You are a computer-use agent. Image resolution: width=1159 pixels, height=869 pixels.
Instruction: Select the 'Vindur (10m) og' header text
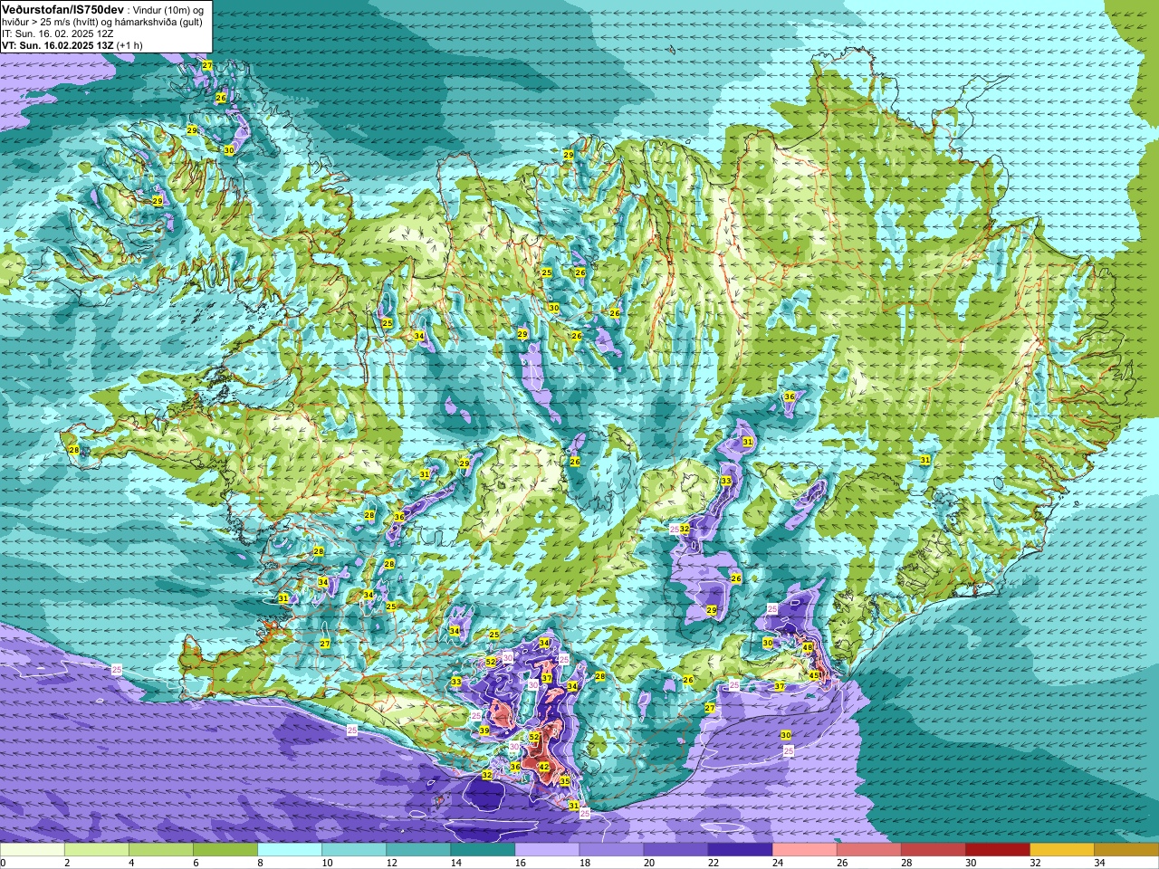[x=168, y=9]
